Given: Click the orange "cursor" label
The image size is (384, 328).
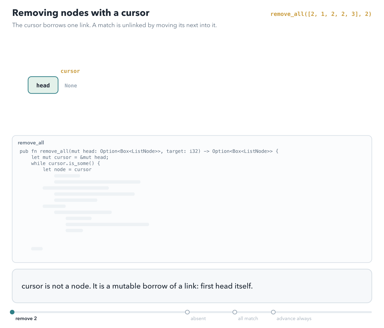Looking at the screenshot, I should click(70, 71).
